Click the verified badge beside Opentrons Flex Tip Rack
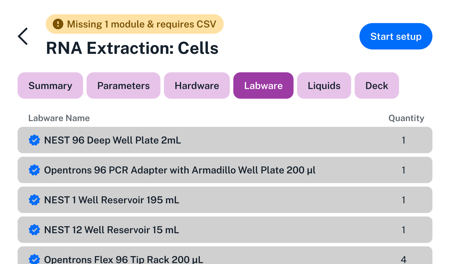The height and width of the screenshot is (264, 450). tap(34, 259)
